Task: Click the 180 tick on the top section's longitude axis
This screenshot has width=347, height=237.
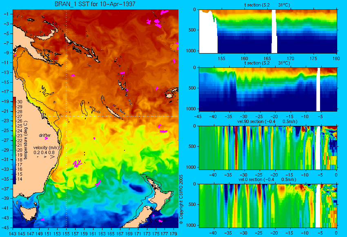Action: 336,58
